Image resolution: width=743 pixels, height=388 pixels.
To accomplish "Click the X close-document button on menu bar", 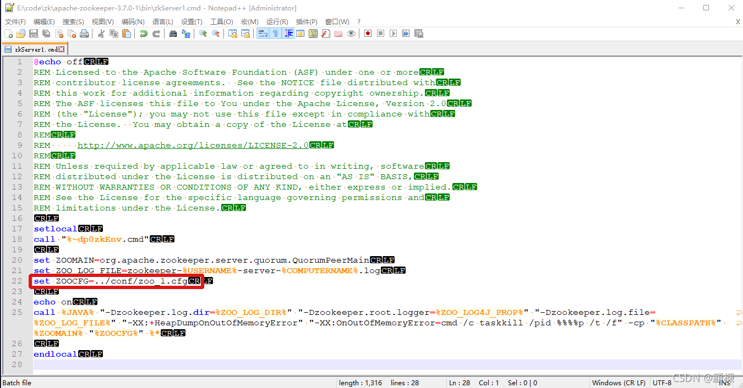I will 737,21.
